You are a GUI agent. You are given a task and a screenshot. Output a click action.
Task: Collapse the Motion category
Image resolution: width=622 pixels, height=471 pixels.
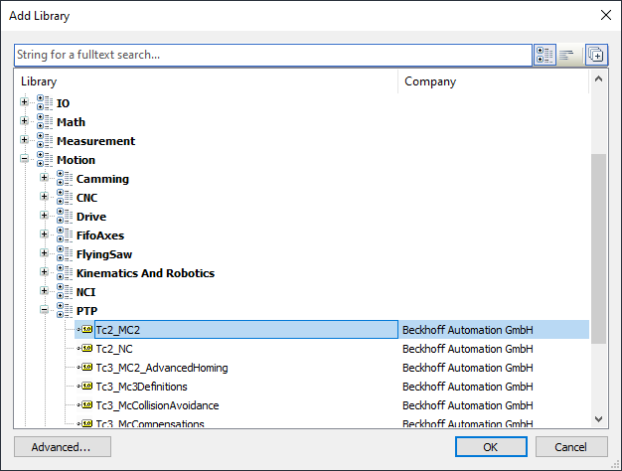click(x=24, y=159)
